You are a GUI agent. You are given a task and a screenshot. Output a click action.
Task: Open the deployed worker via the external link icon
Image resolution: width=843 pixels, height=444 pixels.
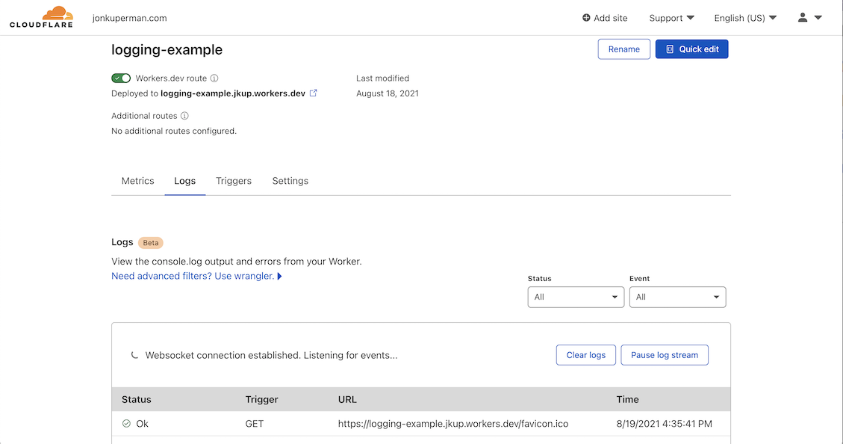312,93
